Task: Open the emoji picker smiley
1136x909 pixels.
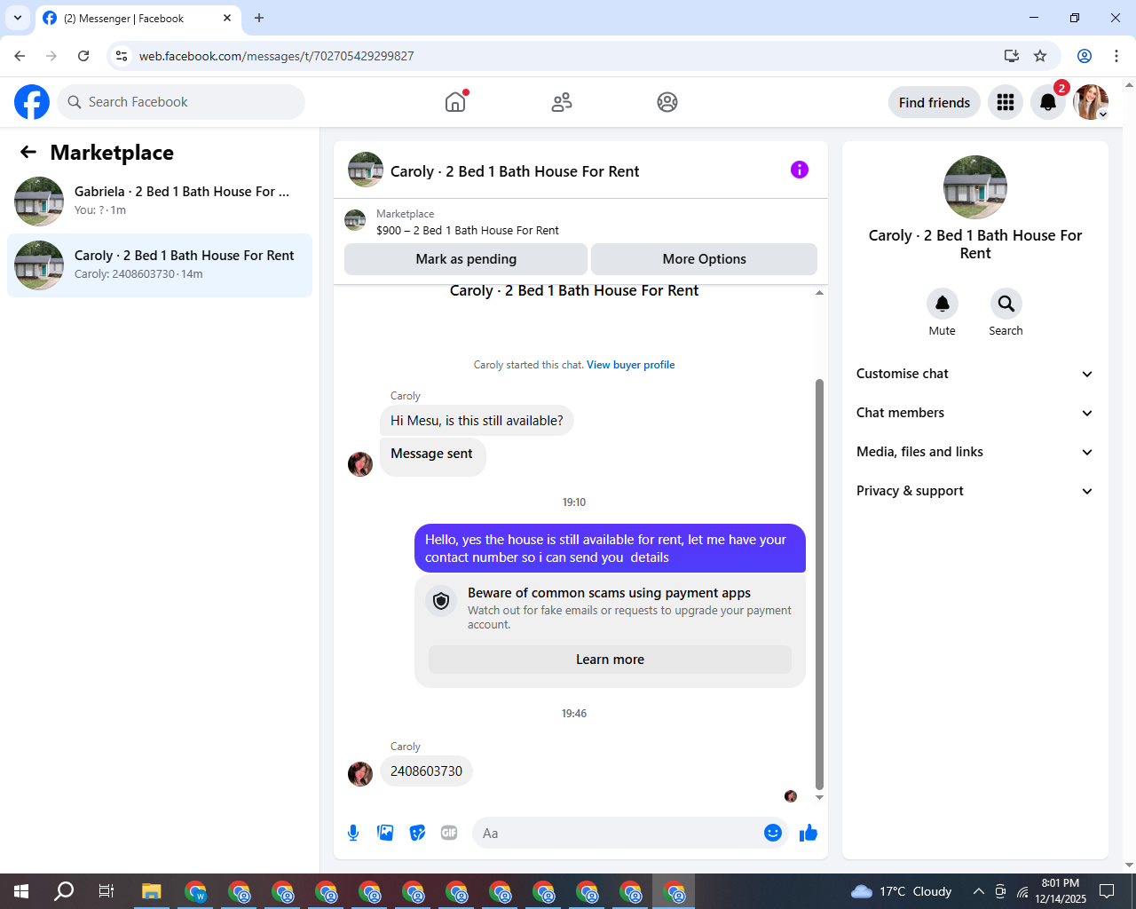Action: (773, 833)
